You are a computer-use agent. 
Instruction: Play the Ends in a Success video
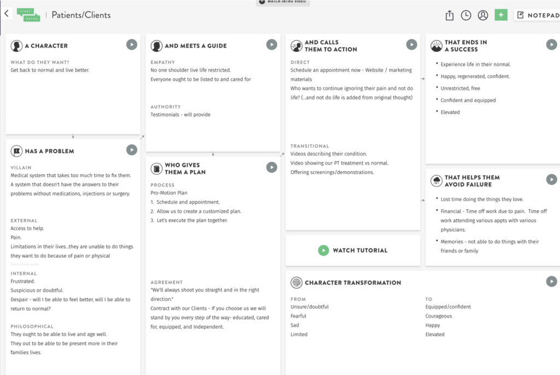tap(552, 45)
